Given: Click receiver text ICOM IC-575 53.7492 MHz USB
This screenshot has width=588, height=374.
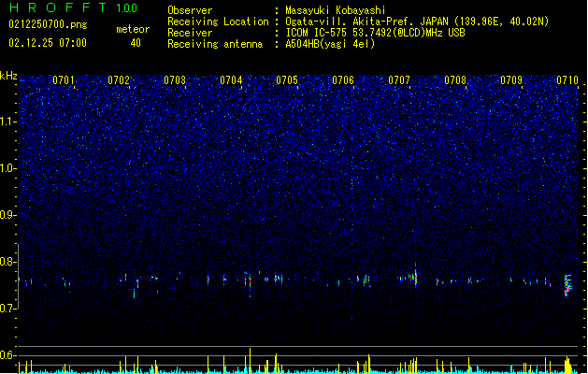Looking at the screenshot, I should coord(376,33).
